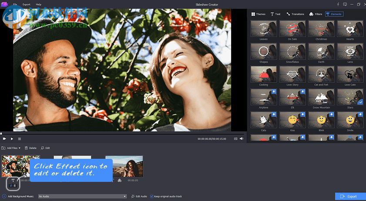Open the File menu
The width and height of the screenshot is (366, 201).
15,4
